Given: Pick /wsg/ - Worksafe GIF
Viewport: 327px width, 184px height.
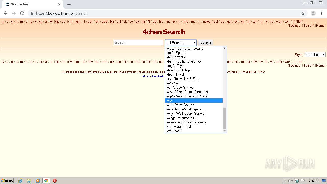Looking at the screenshot, I should point(194,118).
